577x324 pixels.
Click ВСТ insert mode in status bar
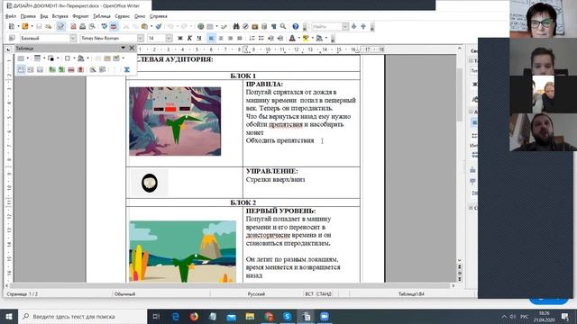click(x=309, y=294)
